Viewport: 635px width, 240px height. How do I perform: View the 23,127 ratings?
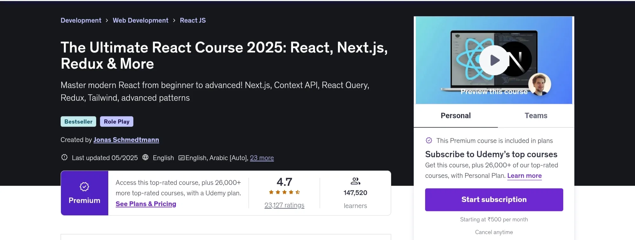284,205
